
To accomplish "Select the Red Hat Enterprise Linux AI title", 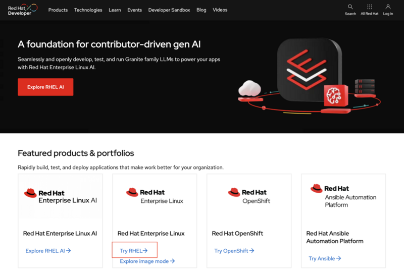I will [x=60, y=234].
